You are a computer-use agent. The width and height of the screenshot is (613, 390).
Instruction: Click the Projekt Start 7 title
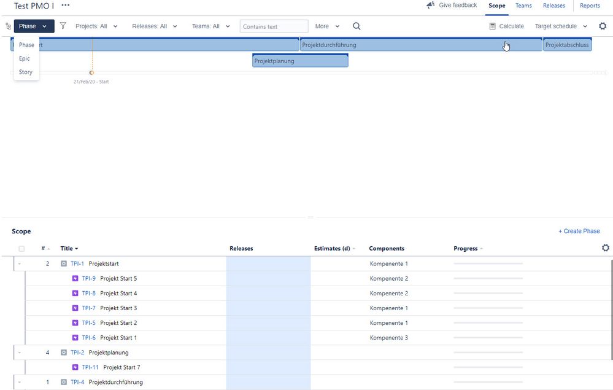tap(121, 367)
